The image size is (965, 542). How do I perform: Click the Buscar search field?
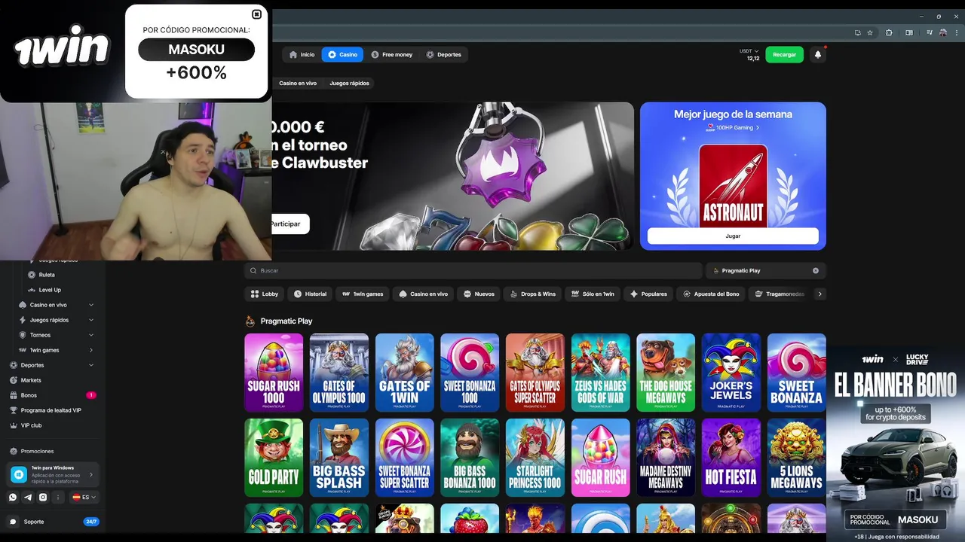(473, 270)
